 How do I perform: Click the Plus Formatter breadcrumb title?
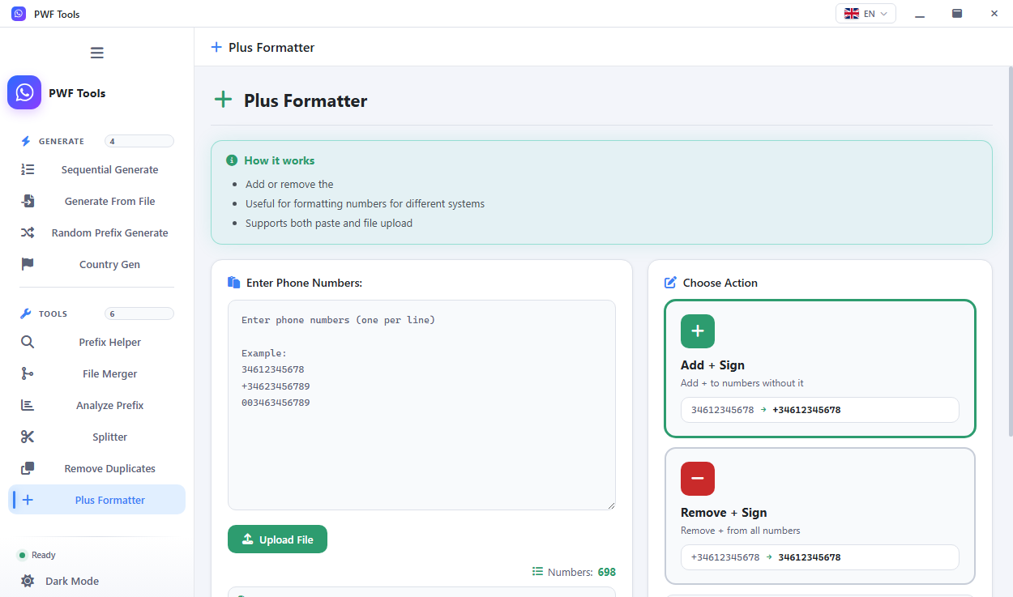(x=271, y=47)
